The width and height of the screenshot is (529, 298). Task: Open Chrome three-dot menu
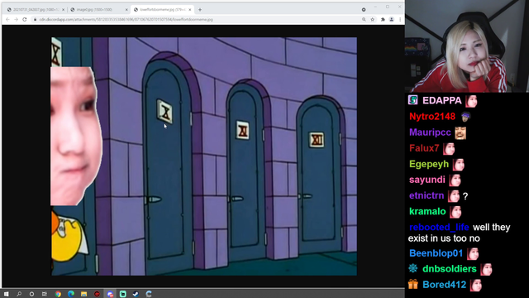click(400, 20)
